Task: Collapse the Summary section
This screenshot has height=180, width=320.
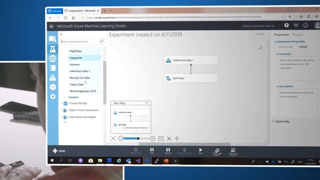Action: [277, 54]
